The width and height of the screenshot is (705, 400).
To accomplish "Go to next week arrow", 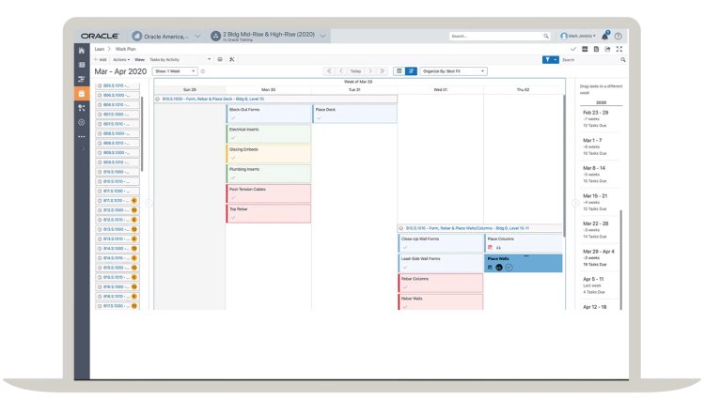I will (370, 70).
